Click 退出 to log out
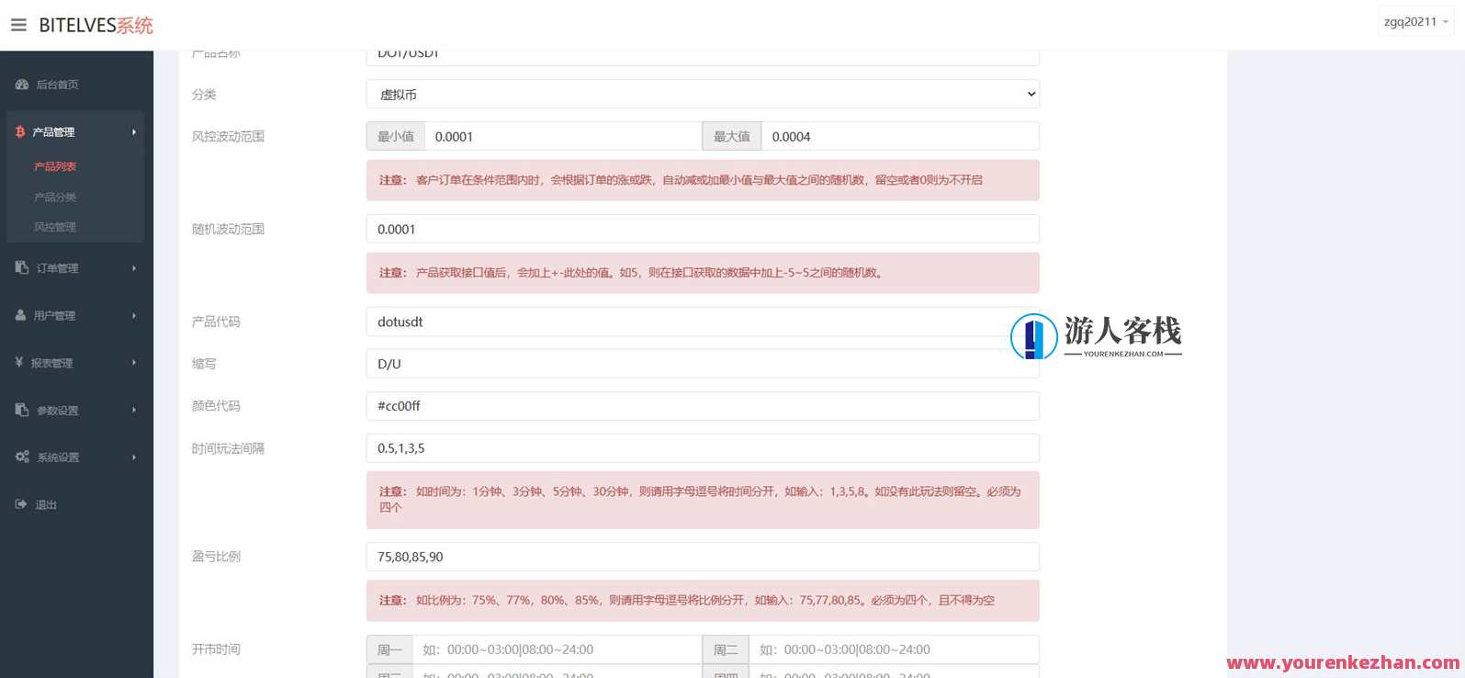Screen dimensions: 1465x678 click(46, 504)
